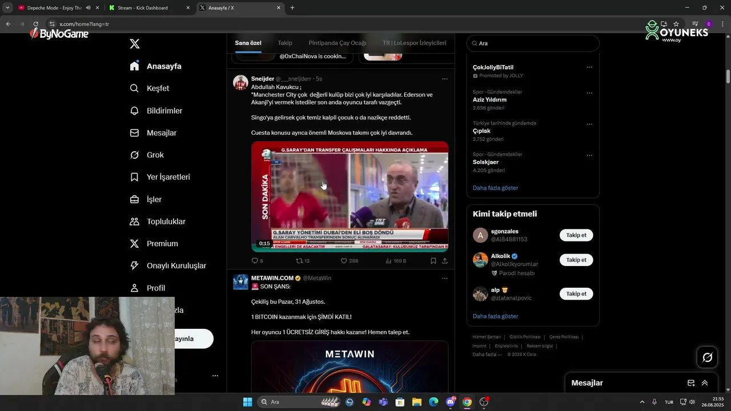Click the floating Grok button
Image resolution: width=731 pixels, height=411 pixels.
tap(707, 357)
